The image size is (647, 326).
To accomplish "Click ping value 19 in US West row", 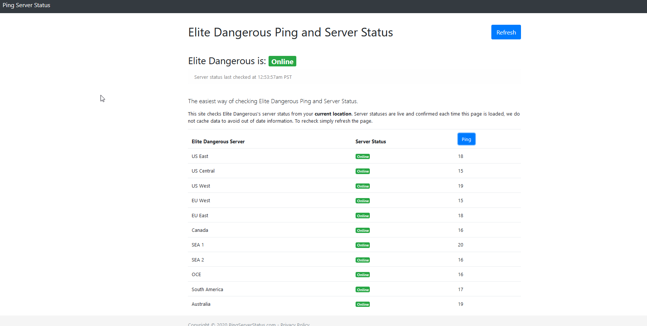I will click(461, 186).
